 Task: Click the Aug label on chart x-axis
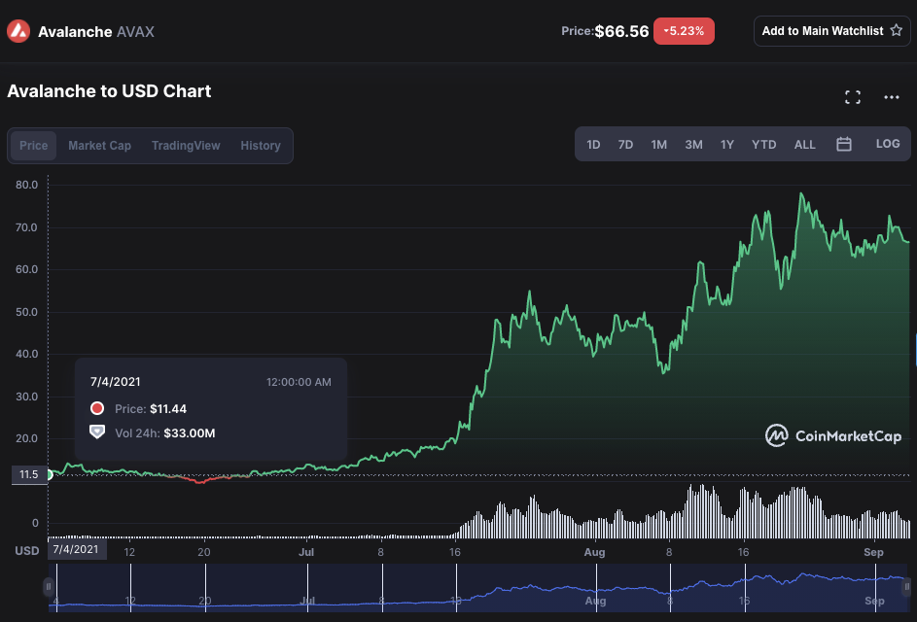594,552
